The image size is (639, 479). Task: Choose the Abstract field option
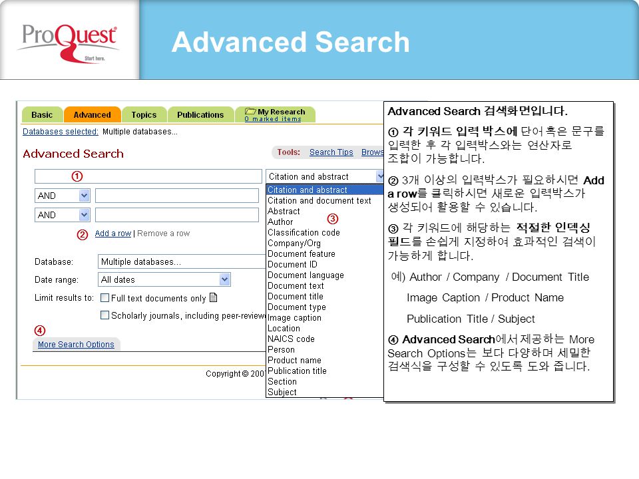point(325,211)
